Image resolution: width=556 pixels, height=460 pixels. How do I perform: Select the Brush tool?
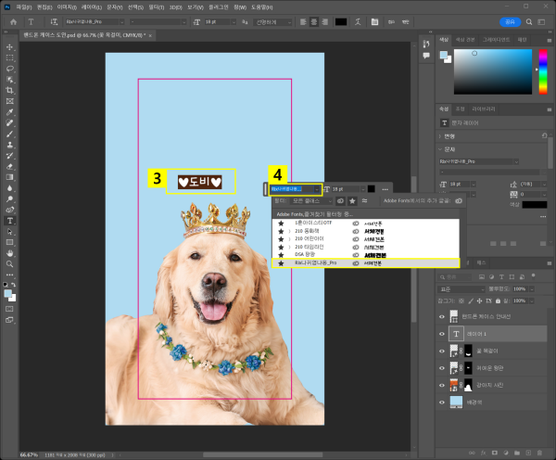click(9, 134)
